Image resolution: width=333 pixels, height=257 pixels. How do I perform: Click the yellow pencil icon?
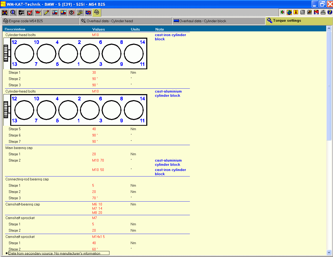point(46,12)
